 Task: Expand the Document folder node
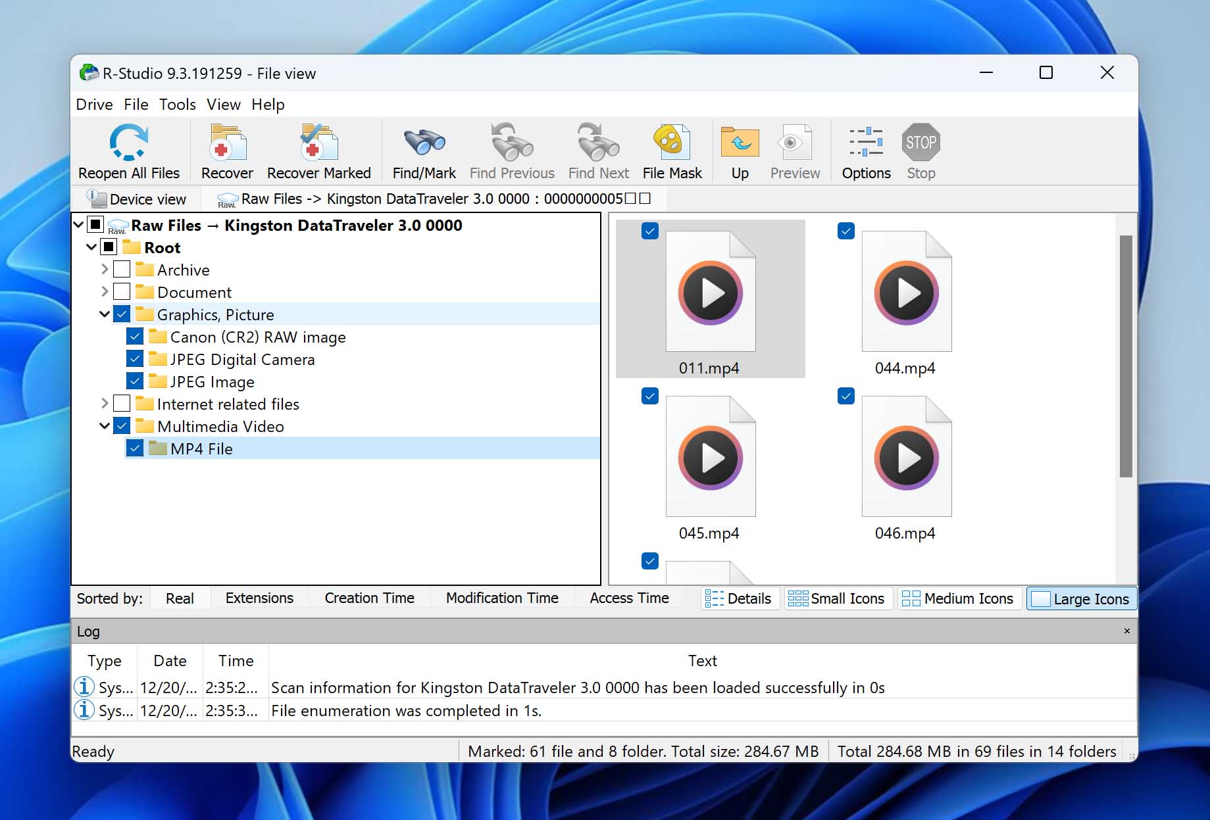(x=105, y=291)
